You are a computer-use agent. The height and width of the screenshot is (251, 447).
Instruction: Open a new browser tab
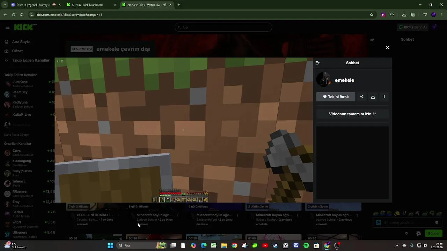point(179,5)
